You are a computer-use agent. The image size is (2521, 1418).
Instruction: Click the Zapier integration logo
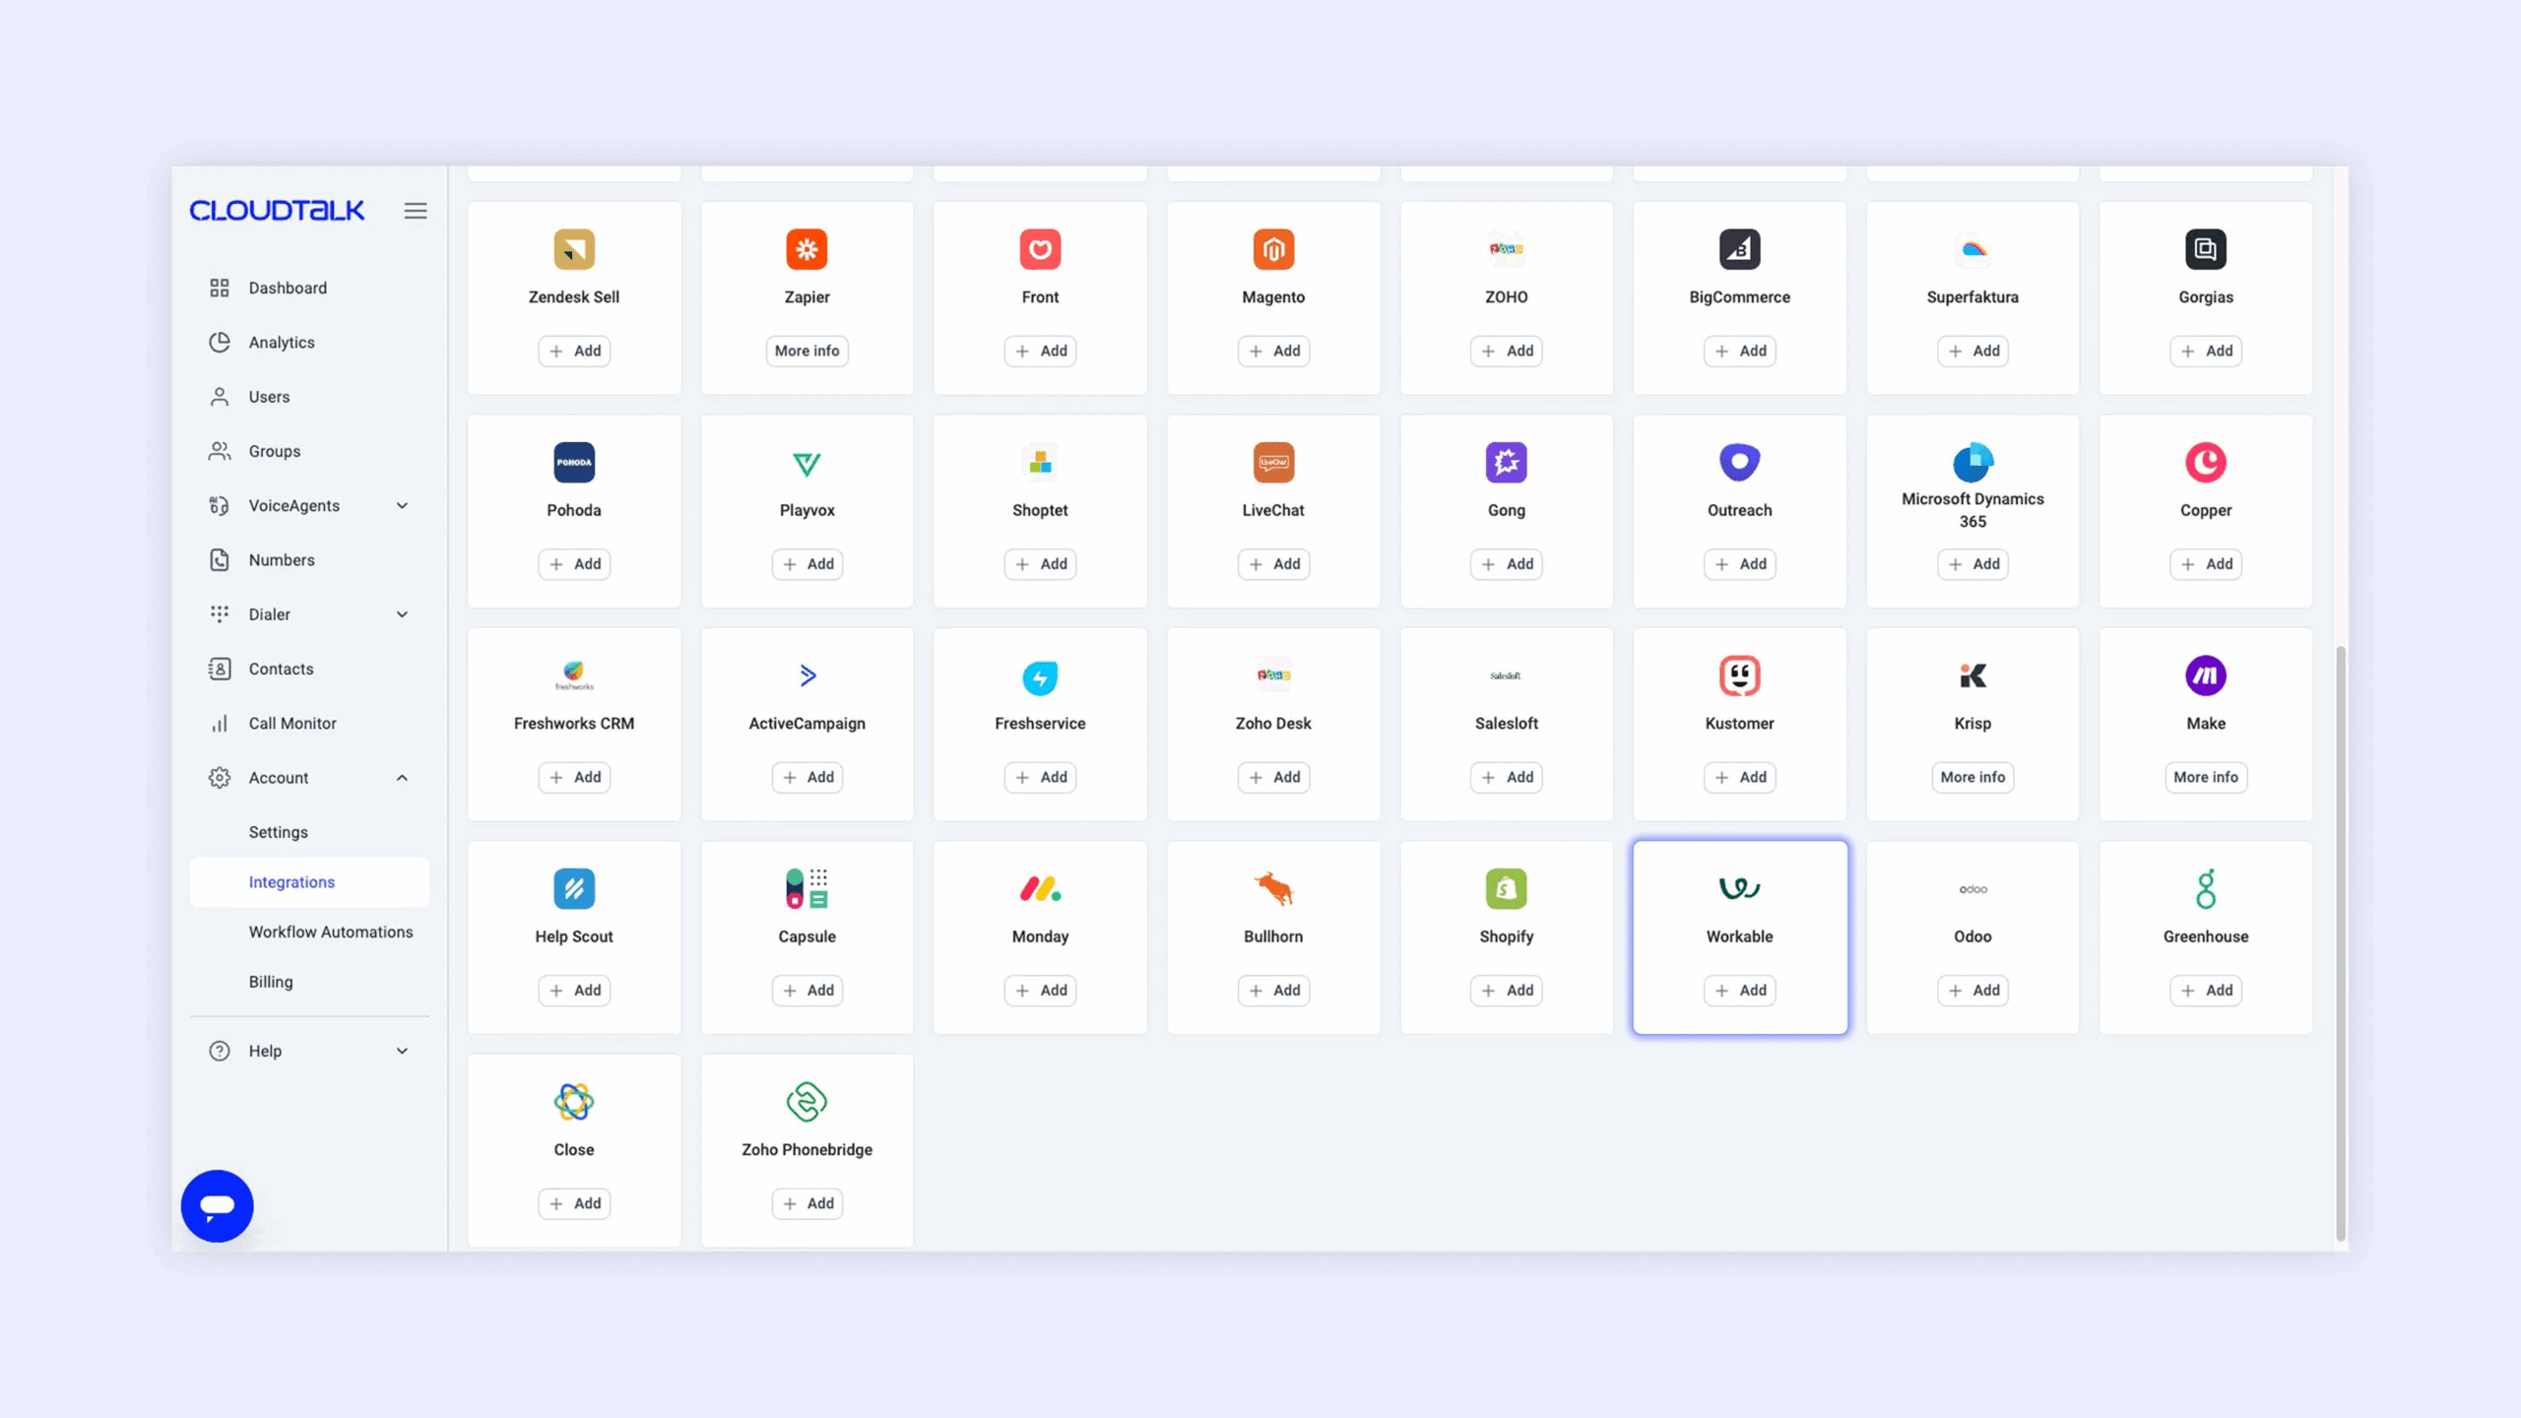click(807, 249)
